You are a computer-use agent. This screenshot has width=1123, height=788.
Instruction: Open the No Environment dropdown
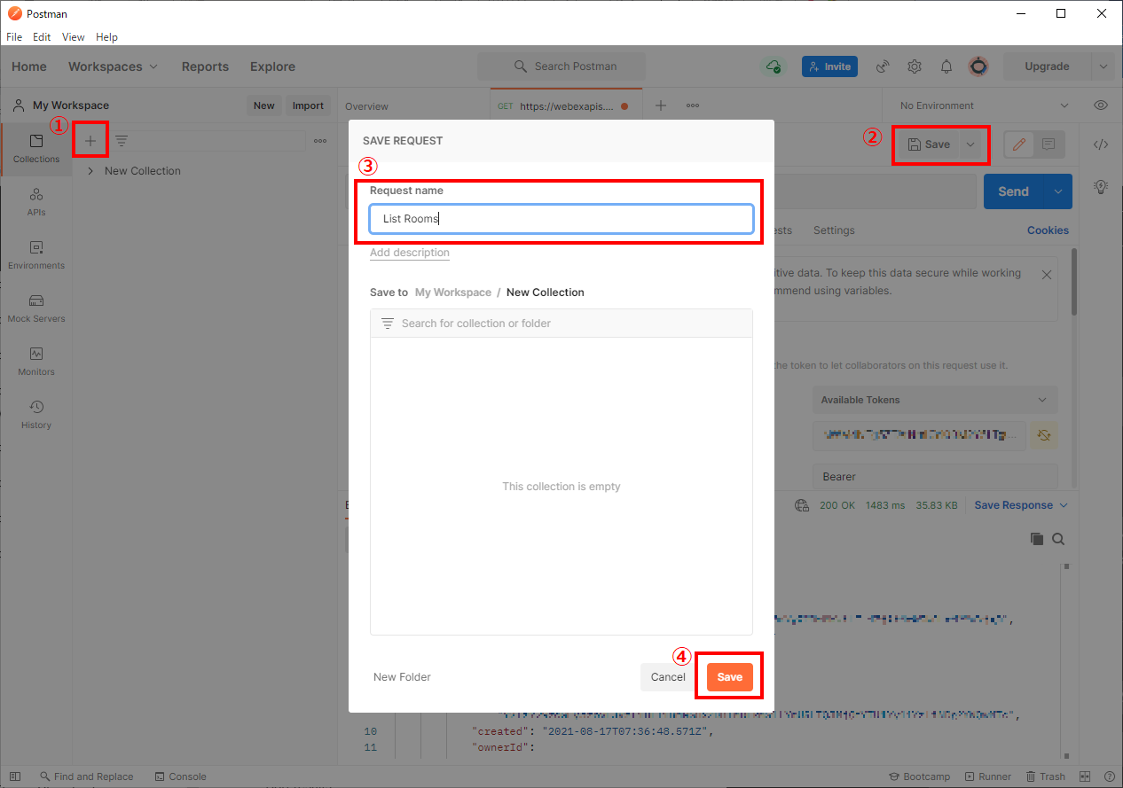click(x=980, y=105)
